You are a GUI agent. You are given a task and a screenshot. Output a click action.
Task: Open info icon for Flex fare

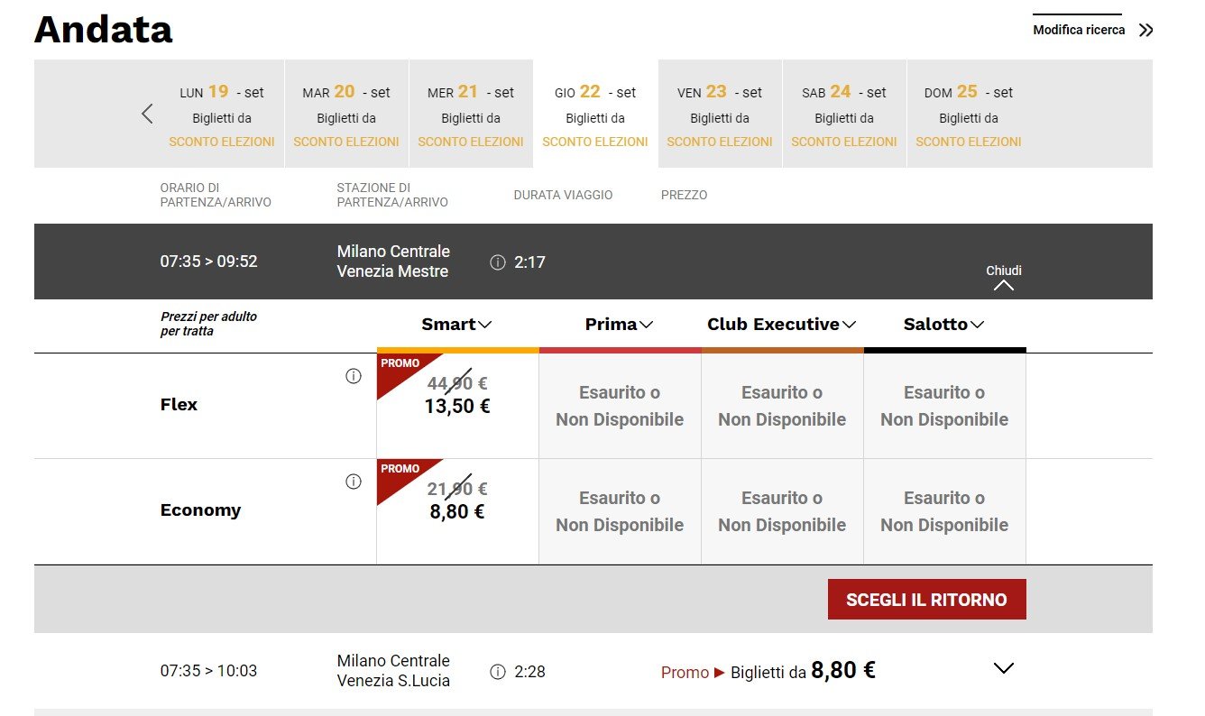(354, 377)
